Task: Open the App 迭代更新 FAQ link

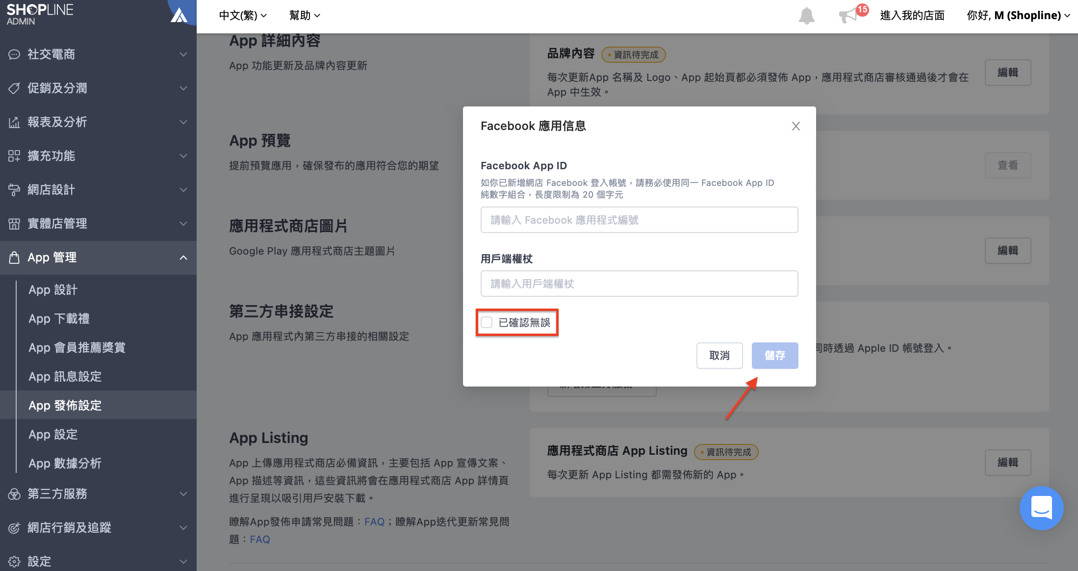Action: (x=260, y=540)
